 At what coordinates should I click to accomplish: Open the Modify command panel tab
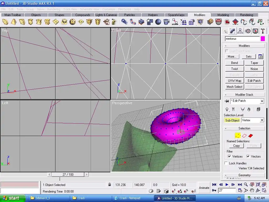coord(233,31)
